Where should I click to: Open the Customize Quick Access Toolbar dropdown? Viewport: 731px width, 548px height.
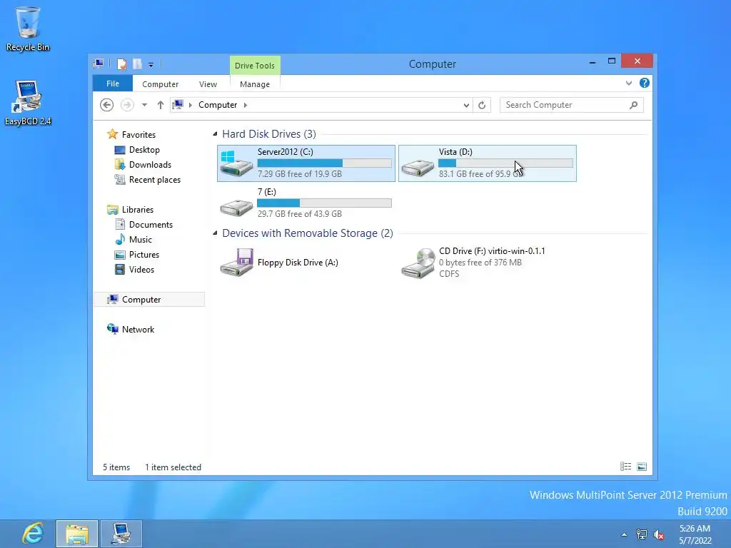coord(151,65)
